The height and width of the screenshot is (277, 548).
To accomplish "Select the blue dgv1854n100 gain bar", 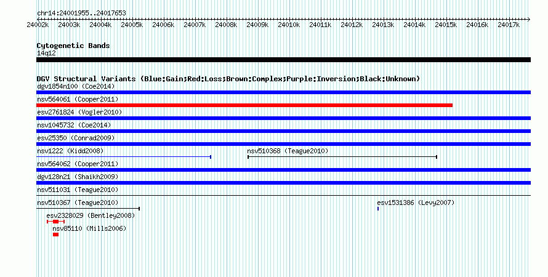I will click(x=283, y=92).
